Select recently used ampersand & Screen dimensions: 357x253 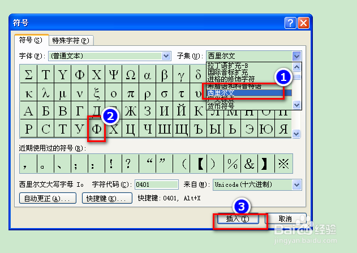tap(250, 164)
